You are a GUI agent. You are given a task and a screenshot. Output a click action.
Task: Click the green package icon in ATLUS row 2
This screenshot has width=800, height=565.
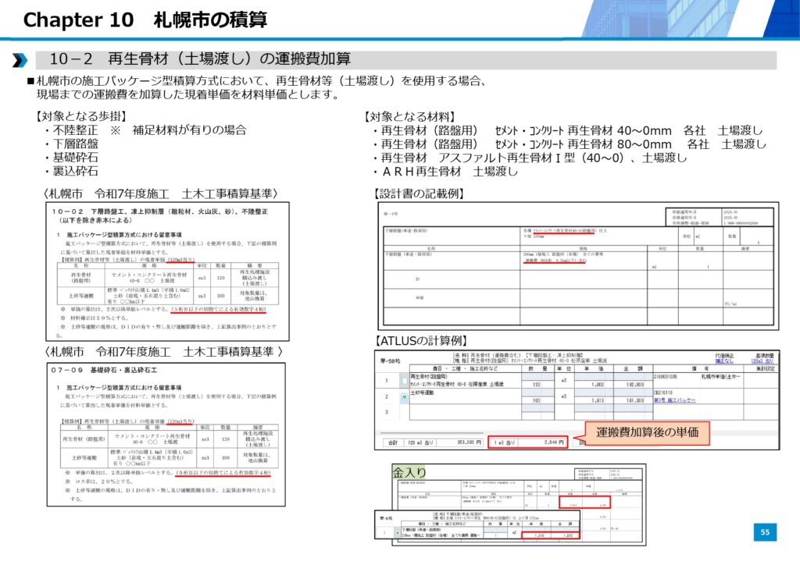click(402, 396)
